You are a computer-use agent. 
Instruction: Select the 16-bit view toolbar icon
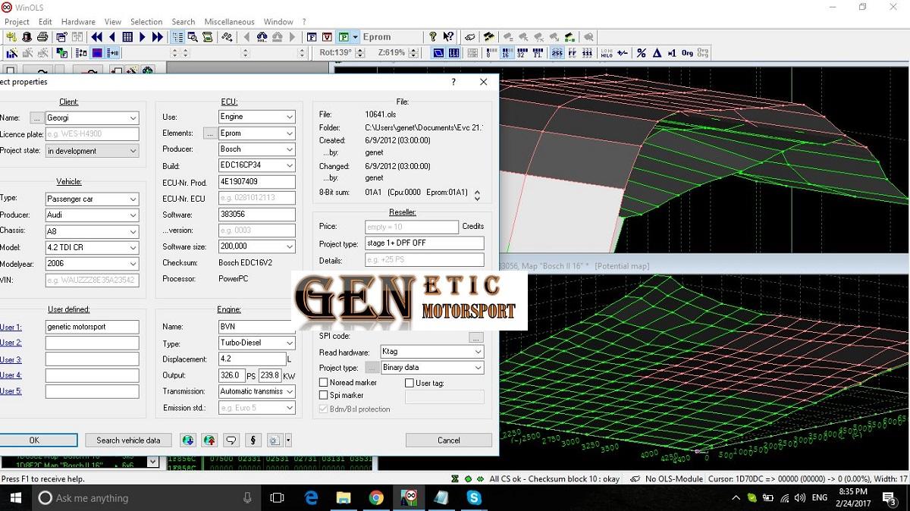507,53
